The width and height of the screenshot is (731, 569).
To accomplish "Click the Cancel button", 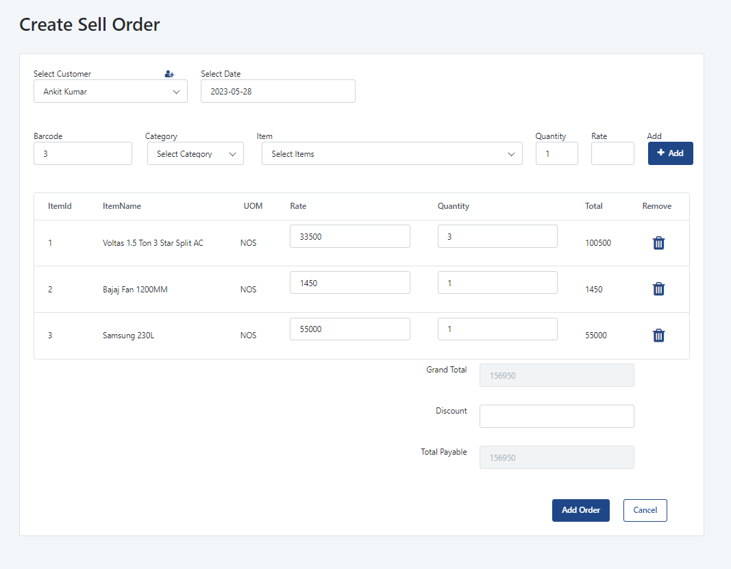I will click(645, 510).
